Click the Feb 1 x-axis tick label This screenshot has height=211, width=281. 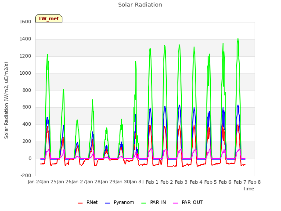pyautogui.click(x=152, y=182)
